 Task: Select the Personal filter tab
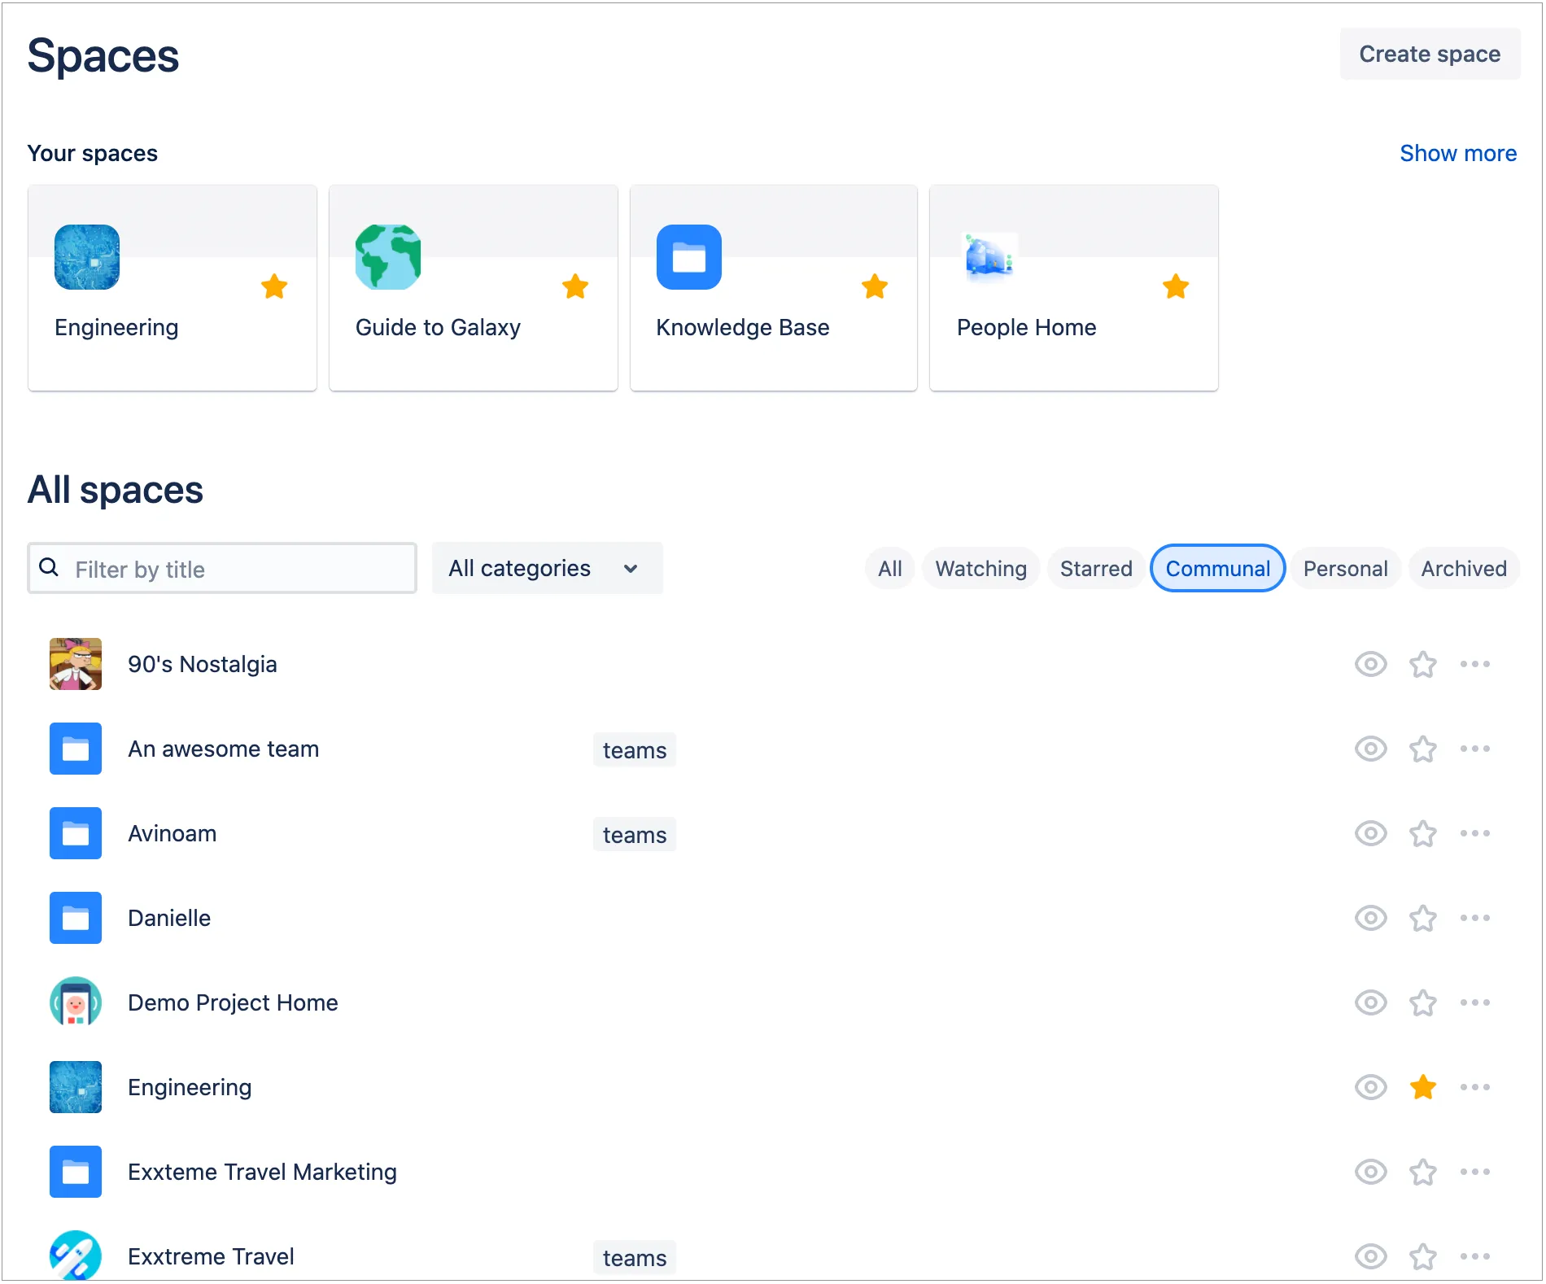(x=1346, y=568)
